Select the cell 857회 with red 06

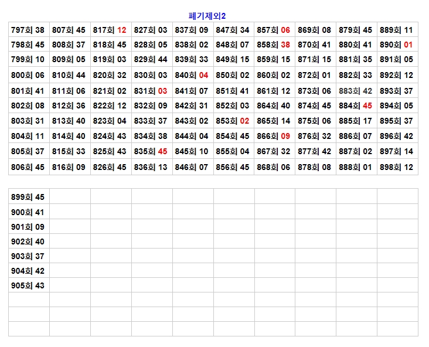tap(274, 30)
